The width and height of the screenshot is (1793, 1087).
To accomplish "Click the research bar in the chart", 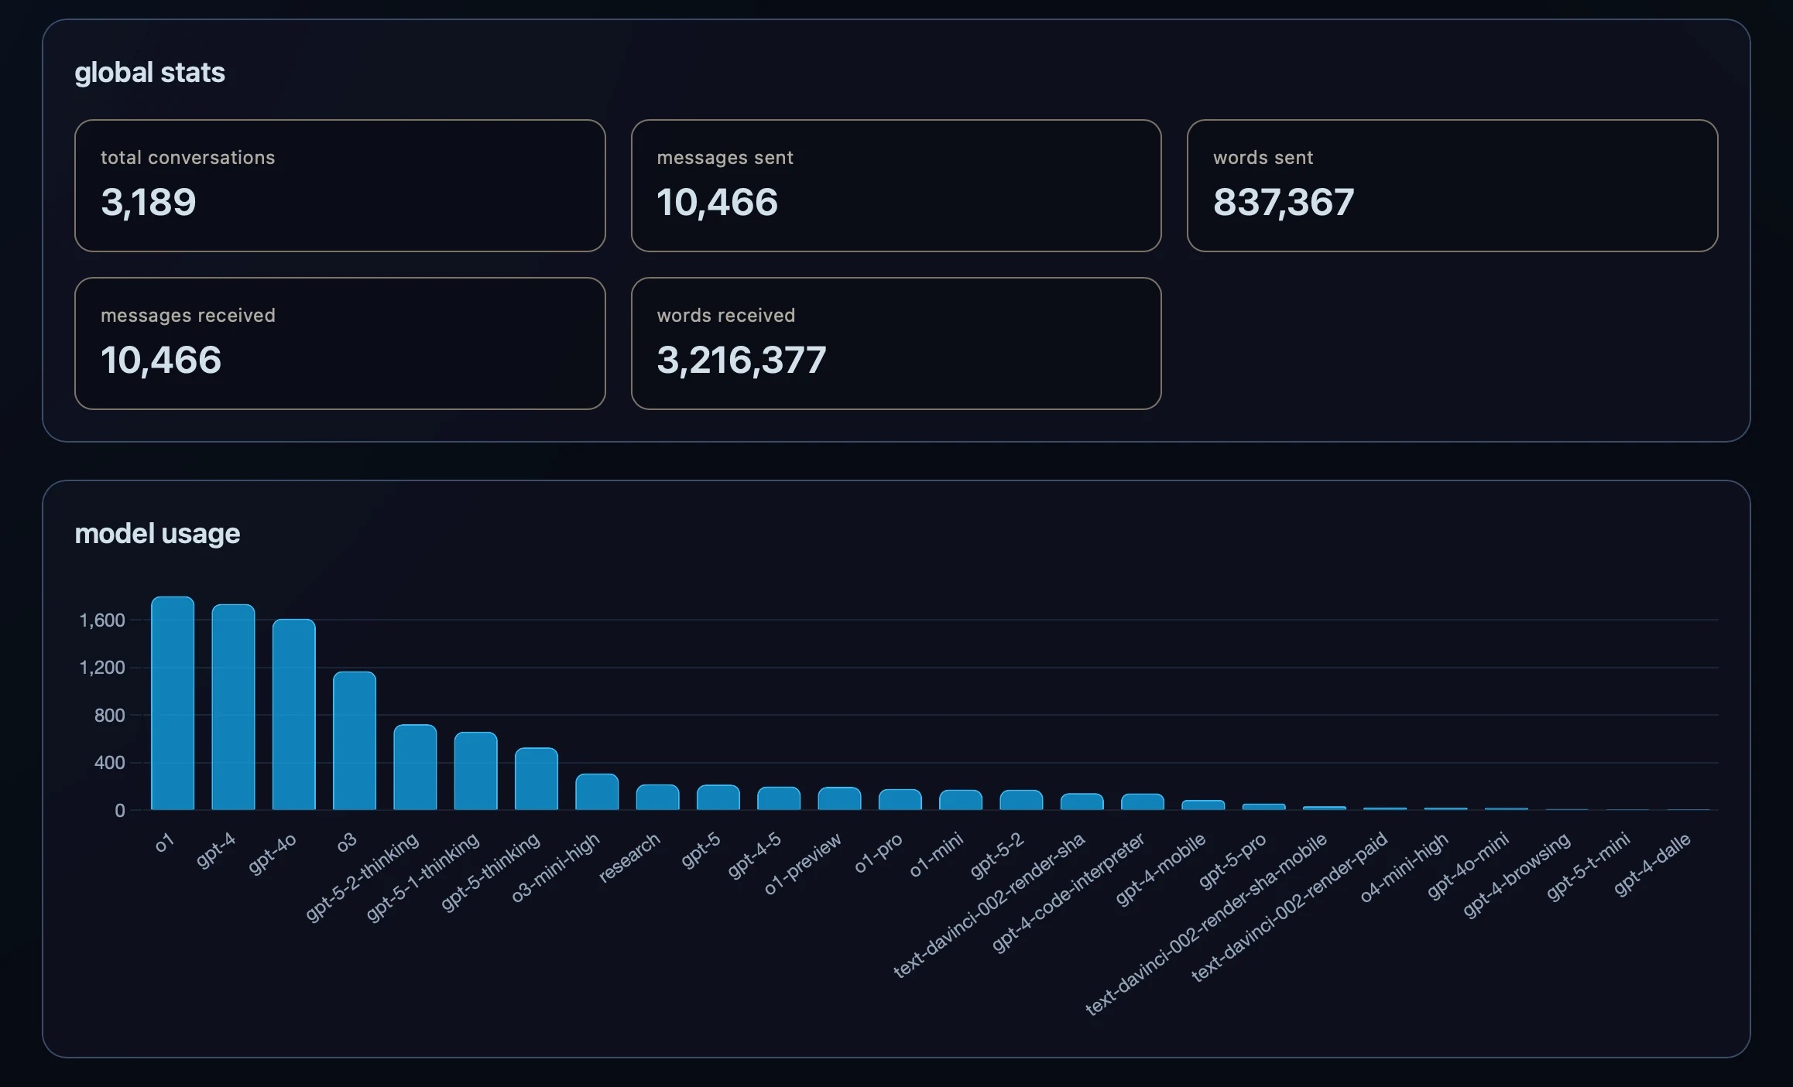I will [657, 797].
